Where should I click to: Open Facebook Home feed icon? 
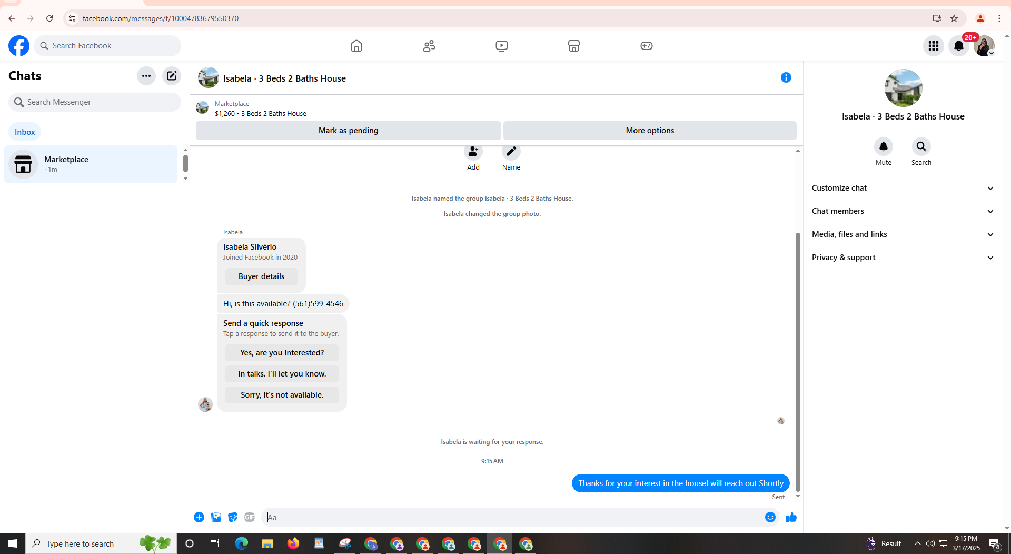click(356, 46)
